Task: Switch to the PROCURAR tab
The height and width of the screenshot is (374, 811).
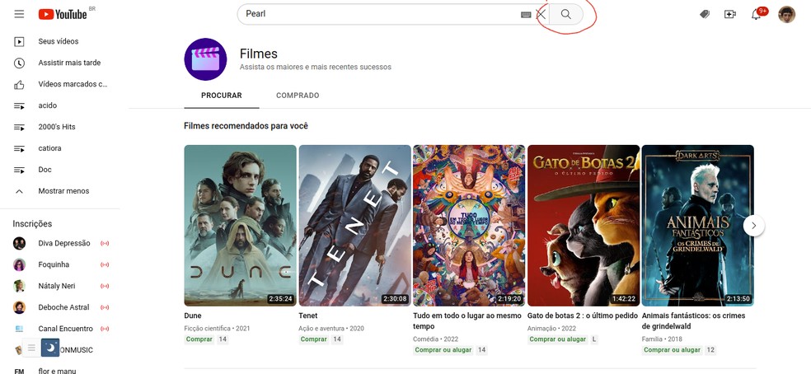Action: point(222,96)
